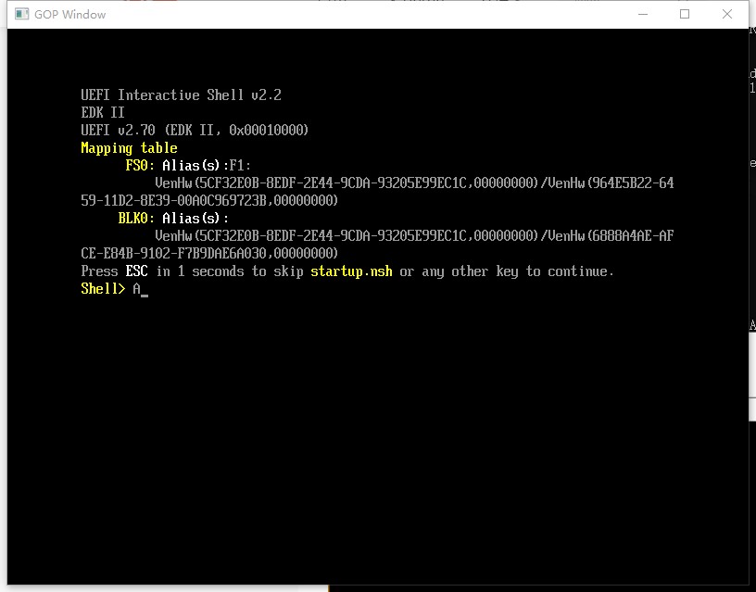Click the line 'CE-E84B-9102-F7B9DAE6A030,00000000)'
The image size is (756, 592).
pyautogui.click(x=209, y=254)
